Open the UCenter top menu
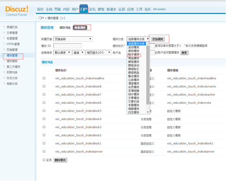 tap(159, 9)
